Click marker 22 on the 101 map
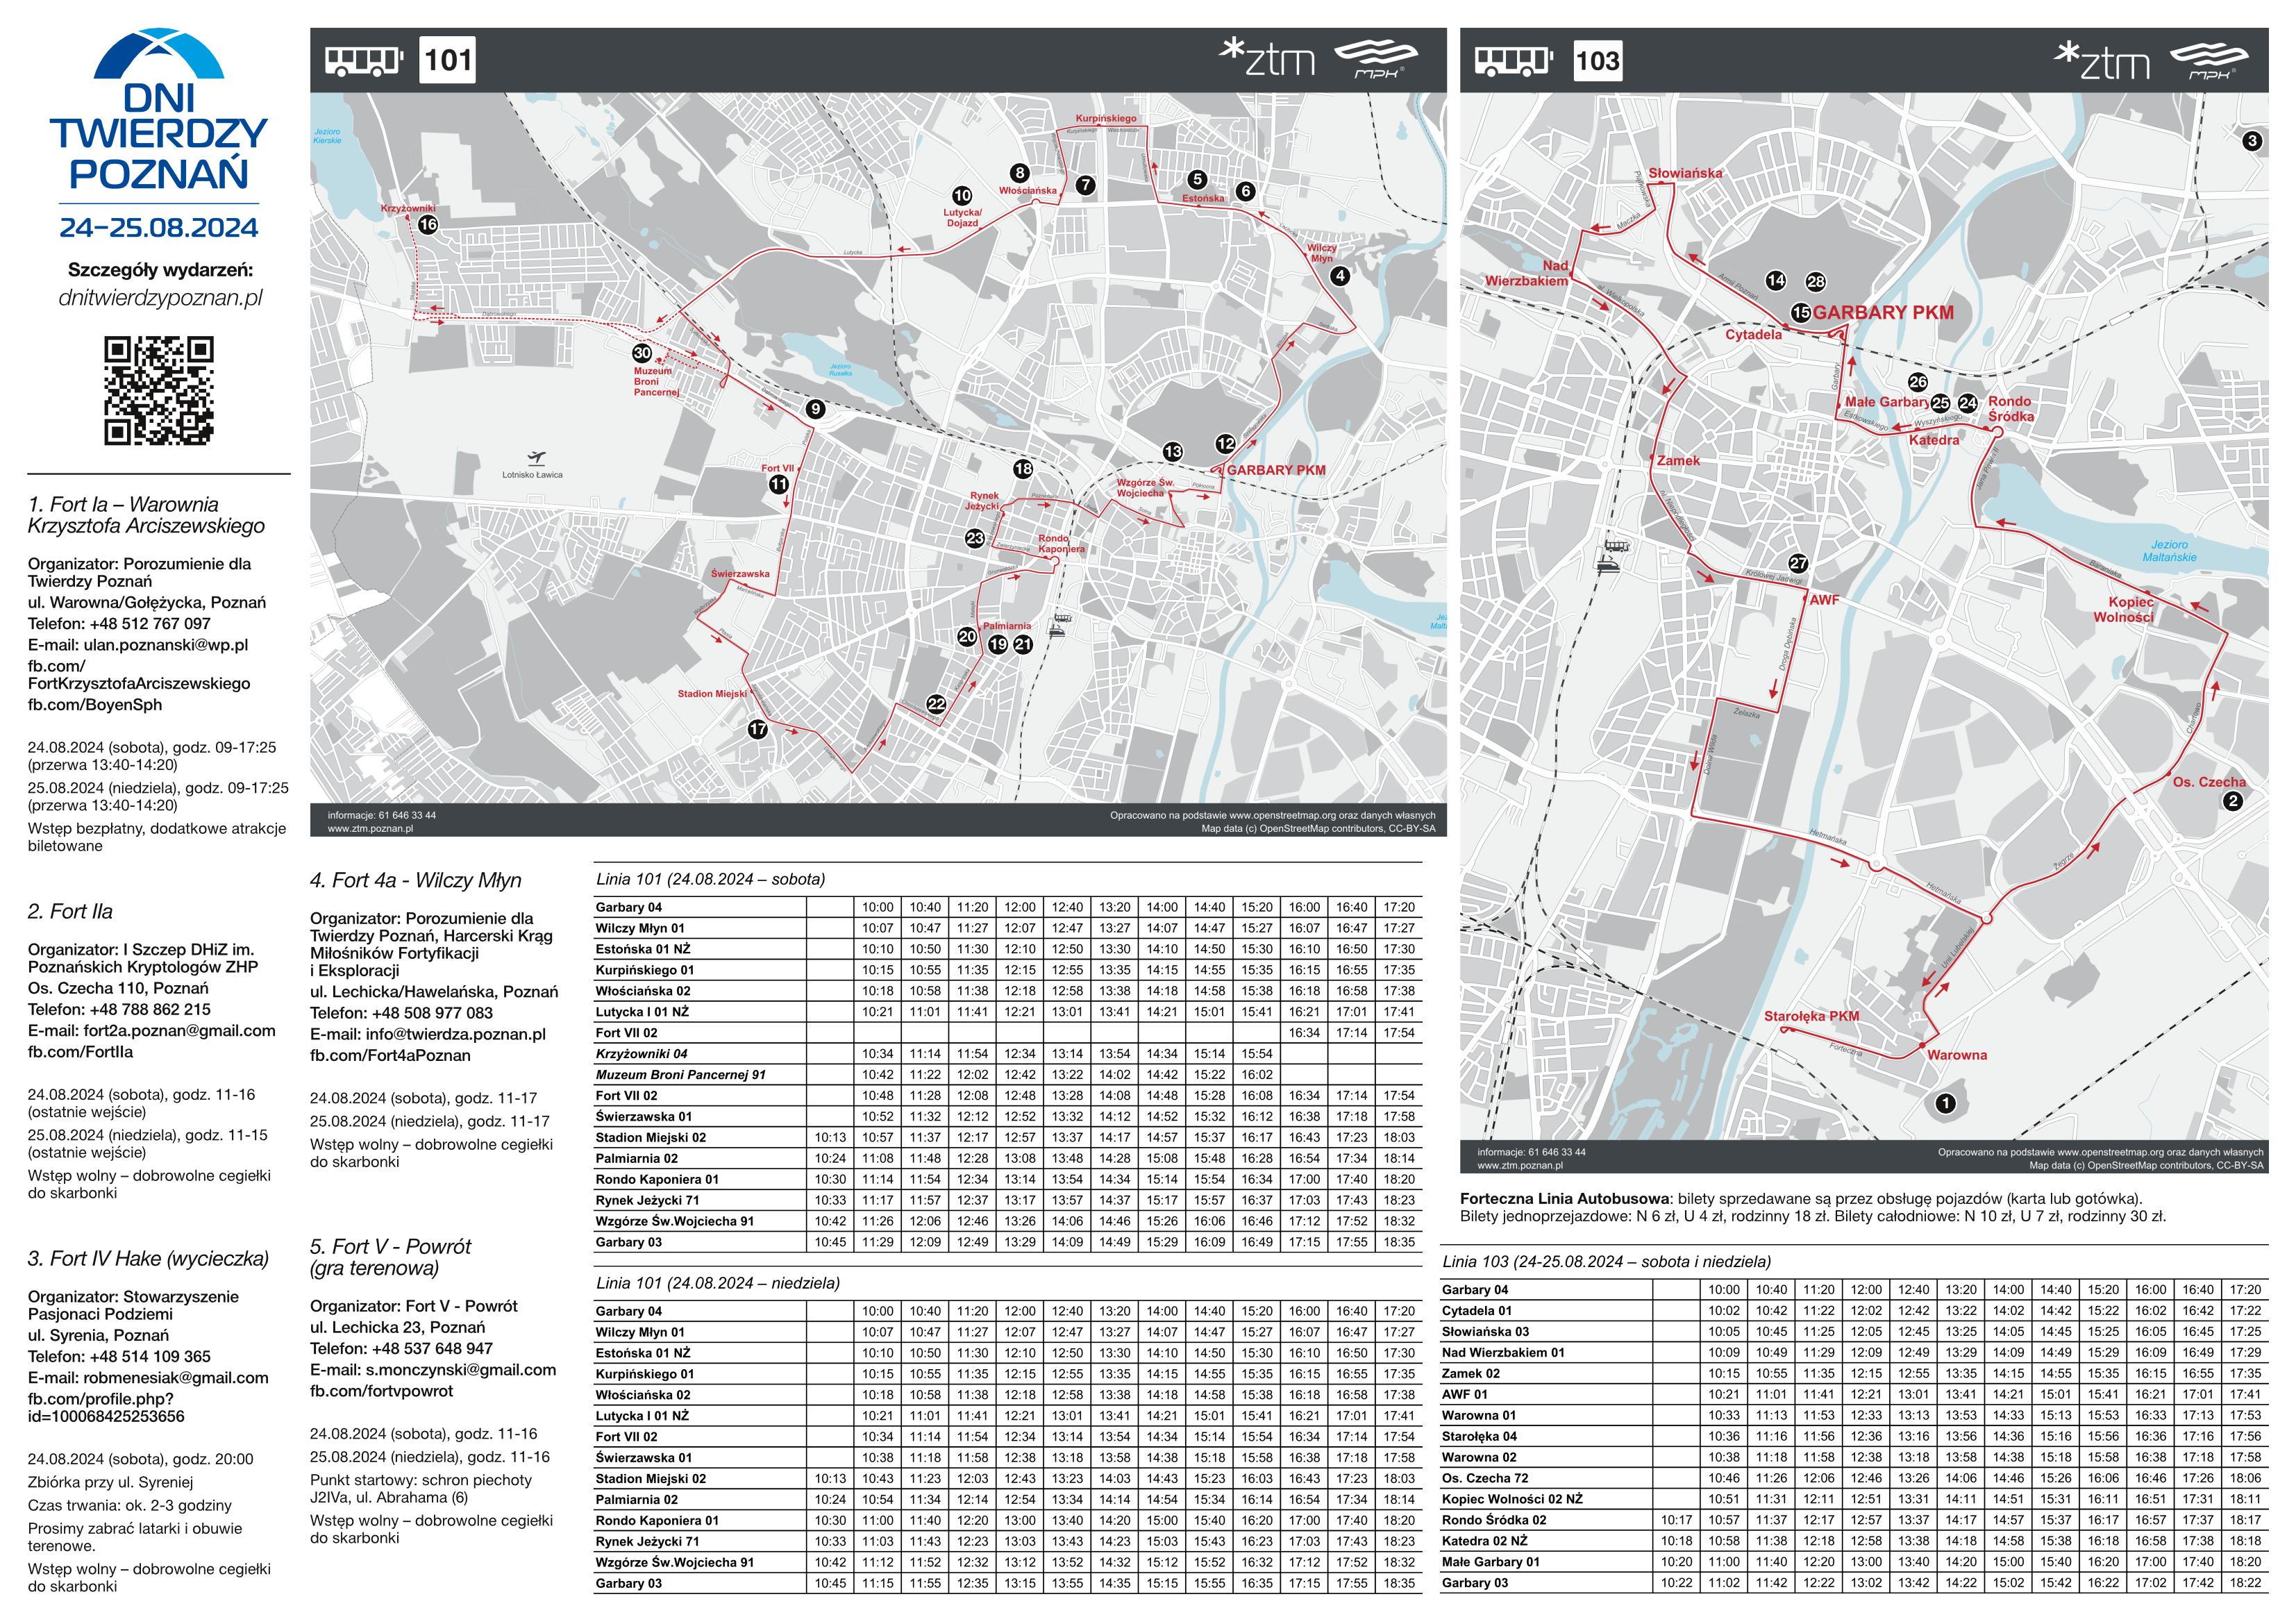Image resolution: width=2296 pixels, height=1624 pixels. pyautogui.click(x=936, y=704)
